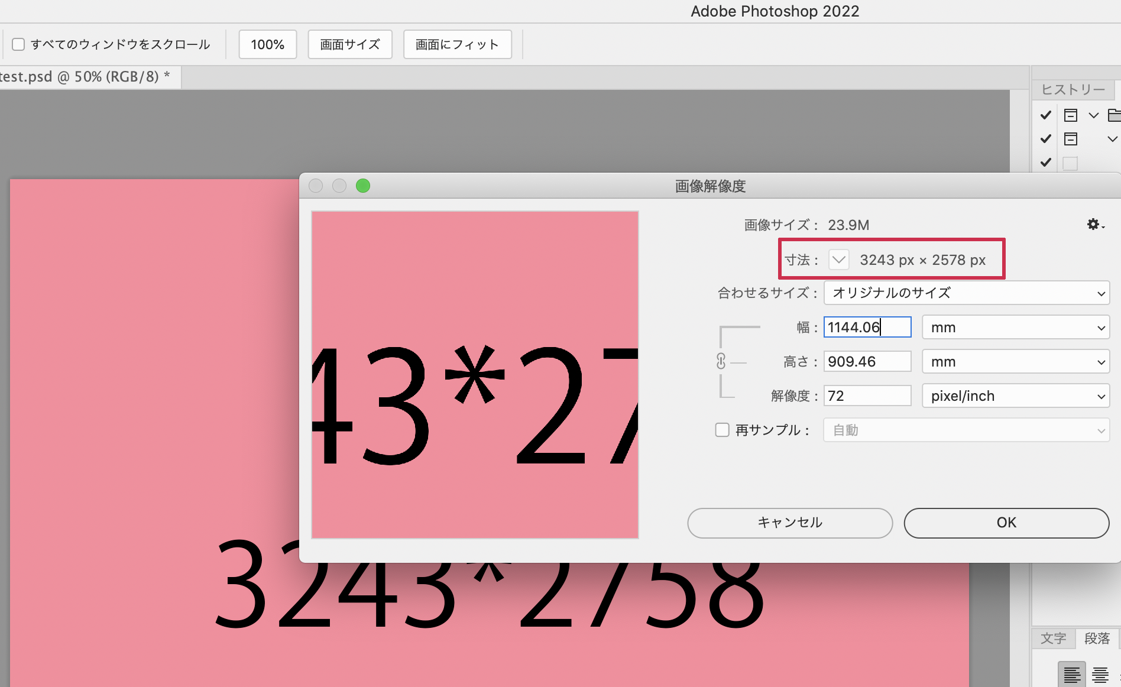The image size is (1121, 687).
Task: Switch to the ヒストリー panel tab
Action: (x=1073, y=89)
